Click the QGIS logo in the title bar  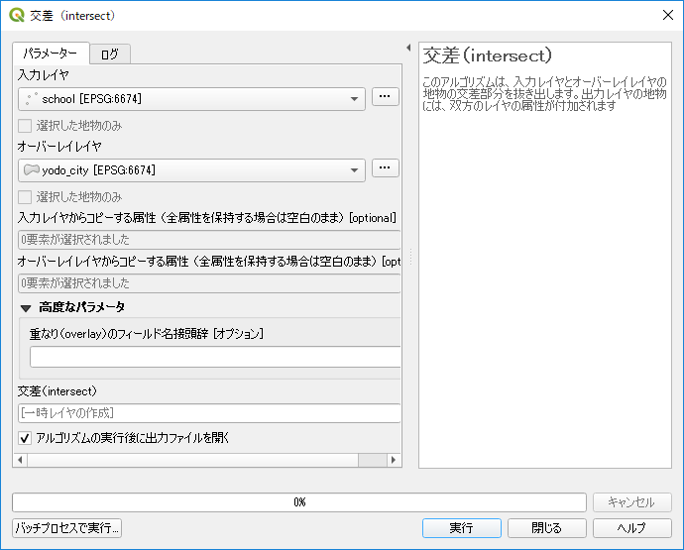[x=17, y=15]
